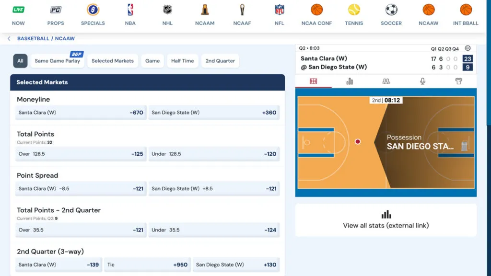Open NCAAF trophy icon
Screen dimensions: 491x276
tap(242, 10)
